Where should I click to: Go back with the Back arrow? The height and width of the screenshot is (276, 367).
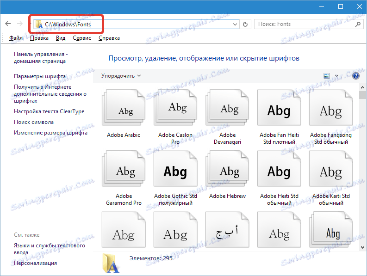pyautogui.click(x=8, y=24)
